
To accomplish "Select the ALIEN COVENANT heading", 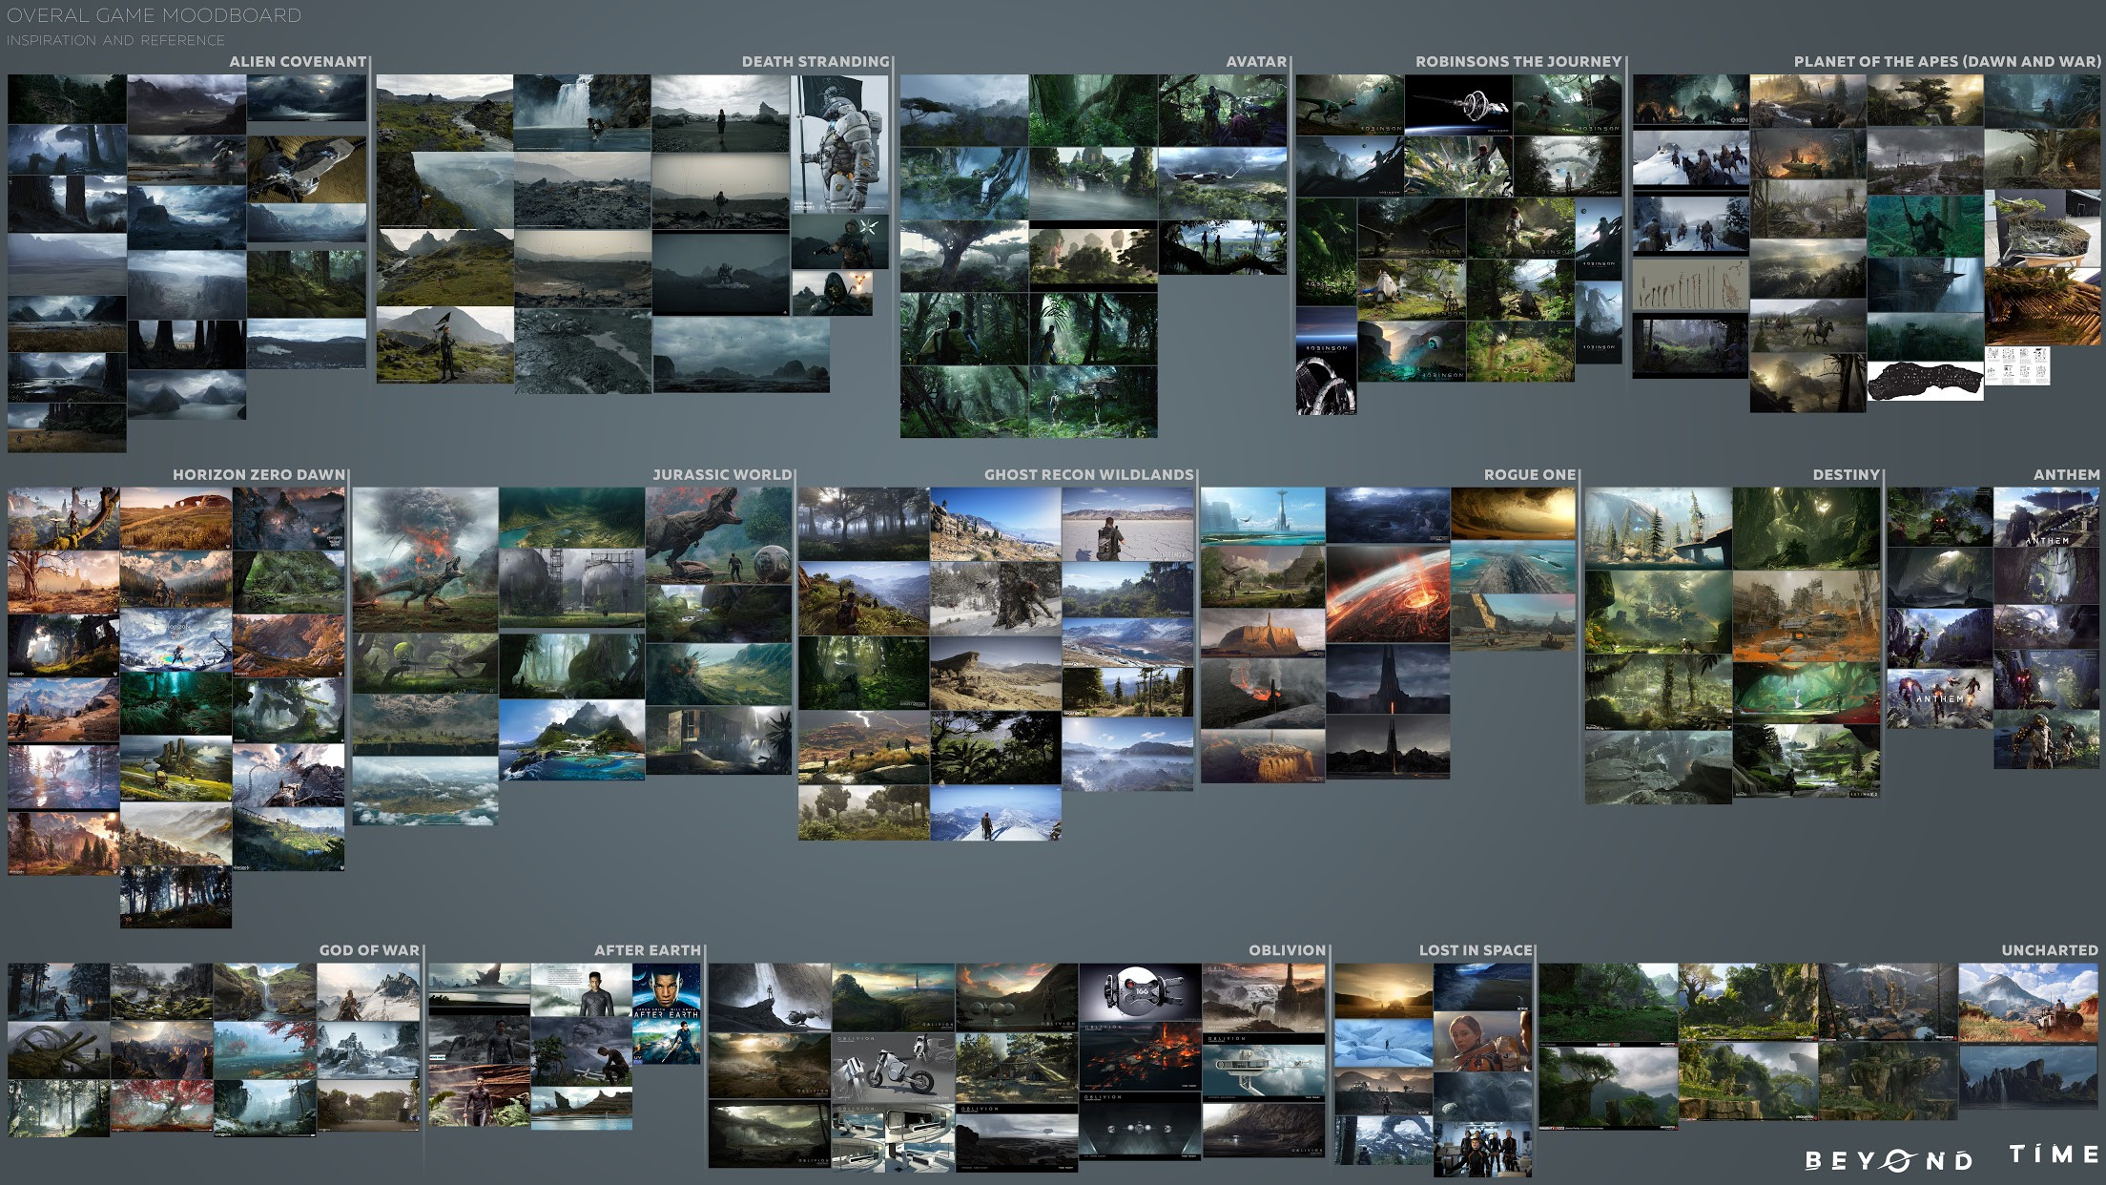I will [298, 61].
